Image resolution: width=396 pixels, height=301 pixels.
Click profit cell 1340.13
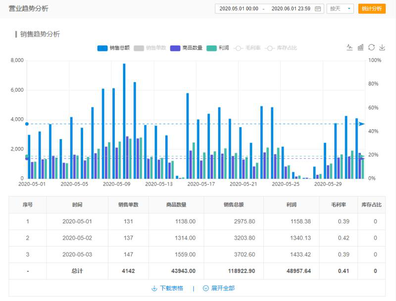coord(300,238)
